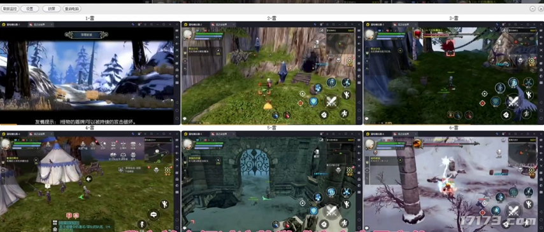The height and width of the screenshot is (232, 544).
Task: Open 设置 settings in top toolbar
Action: point(30,9)
